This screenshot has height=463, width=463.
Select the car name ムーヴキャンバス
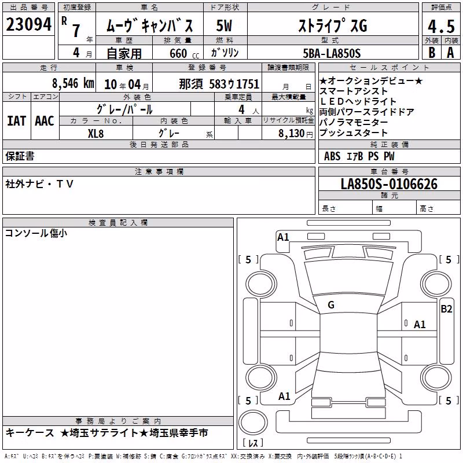pos(150,25)
